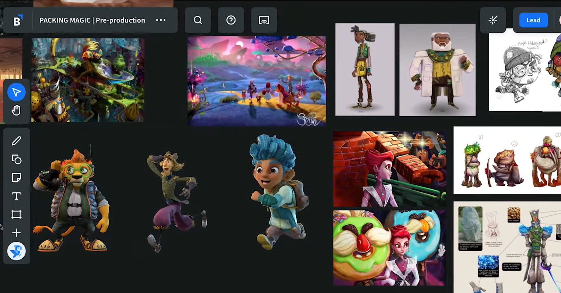Open the plus add-more menu
561x293 pixels.
pyautogui.click(x=16, y=233)
